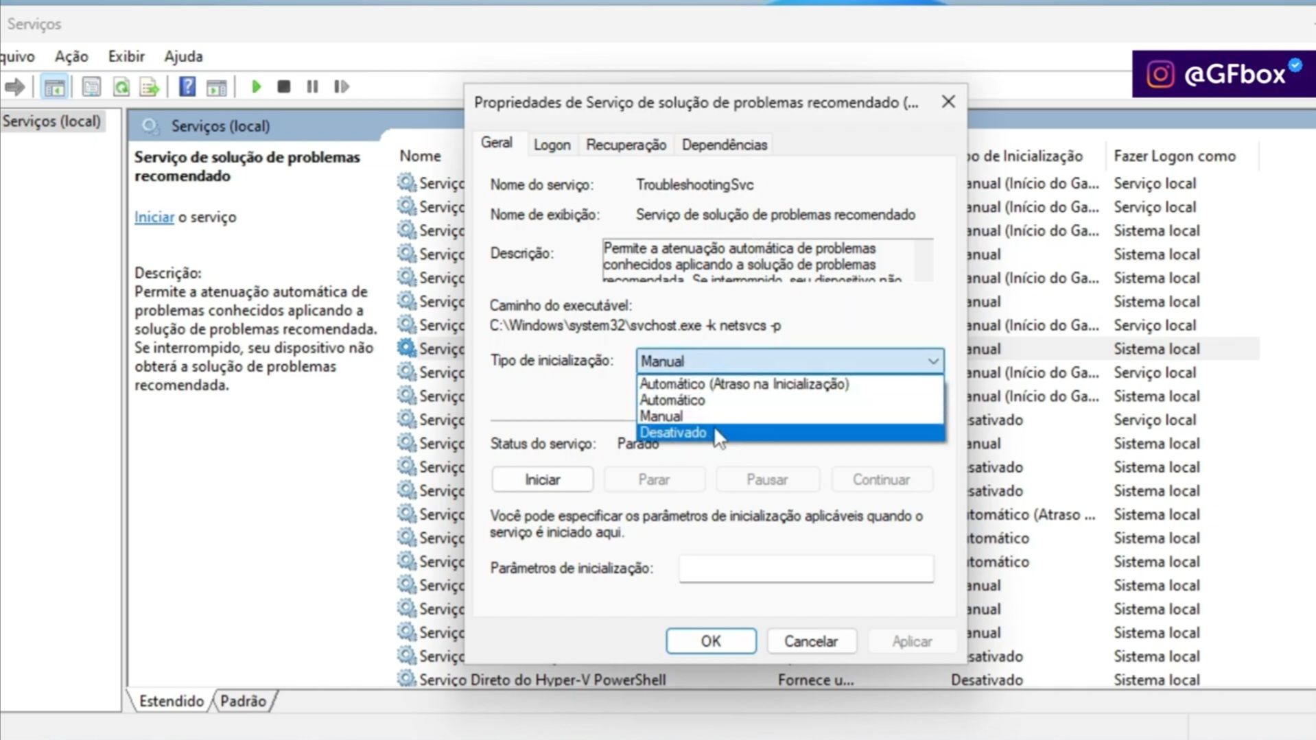The height and width of the screenshot is (740, 1316).
Task: Click the Export List toolbar icon
Action: (150, 86)
